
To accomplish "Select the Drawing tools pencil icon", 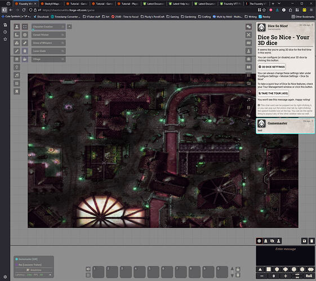I will tap(17, 51).
